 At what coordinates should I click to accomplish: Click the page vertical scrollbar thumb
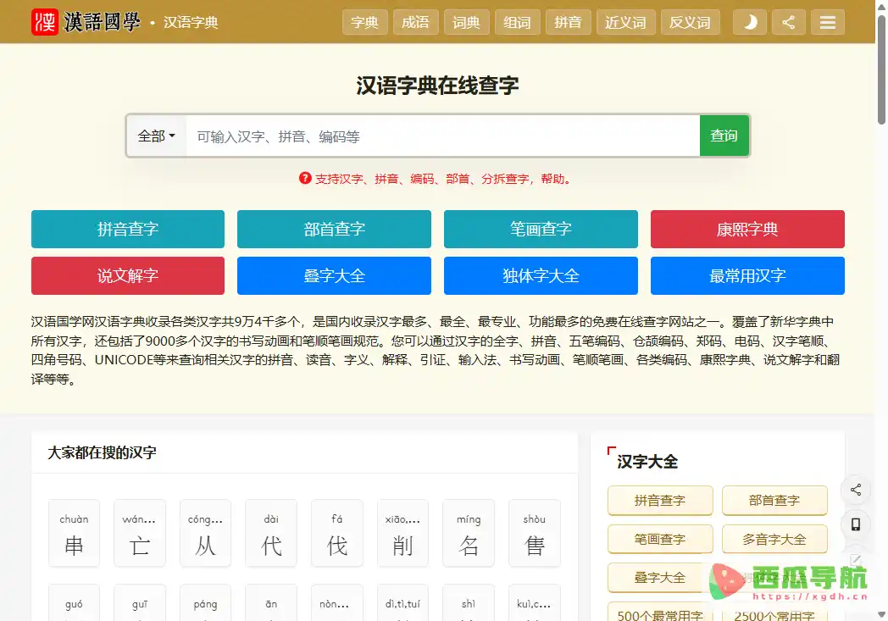click(881, 69)
